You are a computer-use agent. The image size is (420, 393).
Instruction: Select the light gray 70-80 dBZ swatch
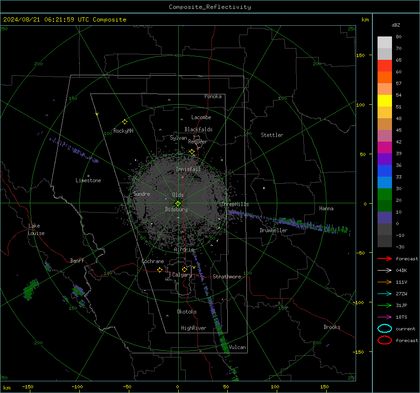click(385, 43)
